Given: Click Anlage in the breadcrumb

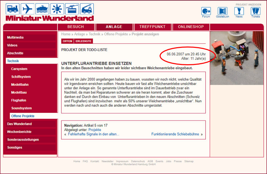Looking at the screenshot, I should [x=79, y=34].
